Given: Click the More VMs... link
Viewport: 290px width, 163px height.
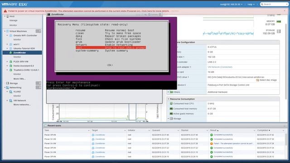Looking at the screenshot, I should (x=19, y=79).
